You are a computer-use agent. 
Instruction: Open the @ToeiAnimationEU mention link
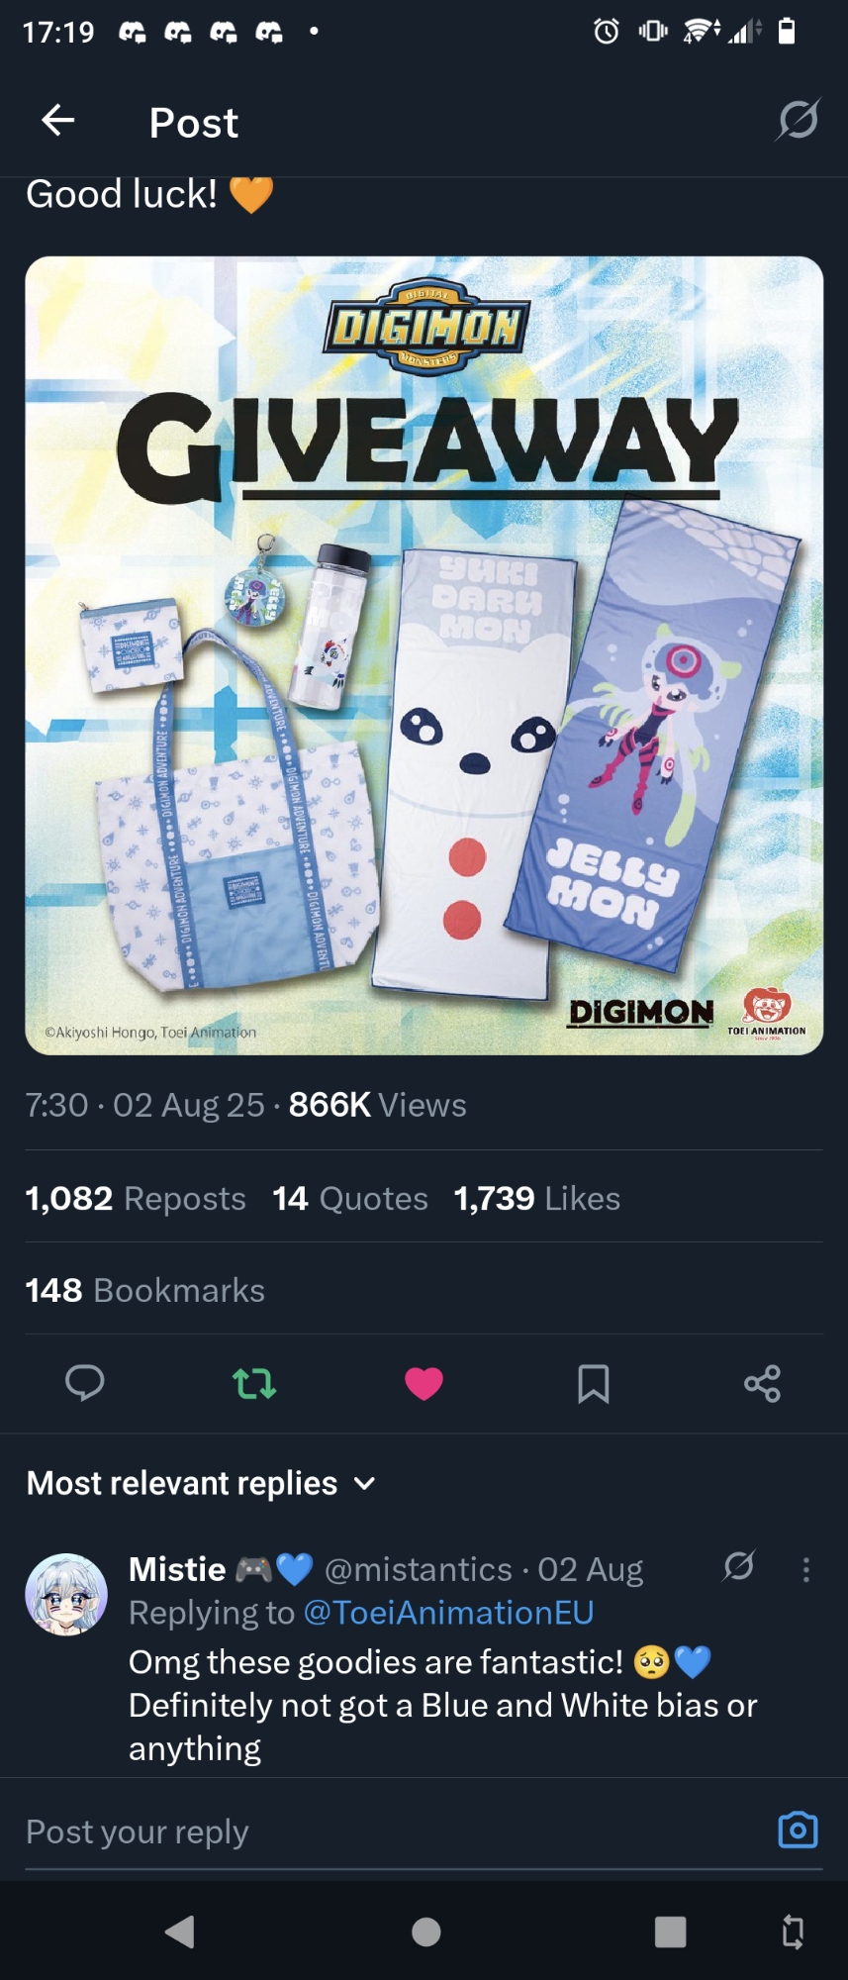[x=448, y=1613]
